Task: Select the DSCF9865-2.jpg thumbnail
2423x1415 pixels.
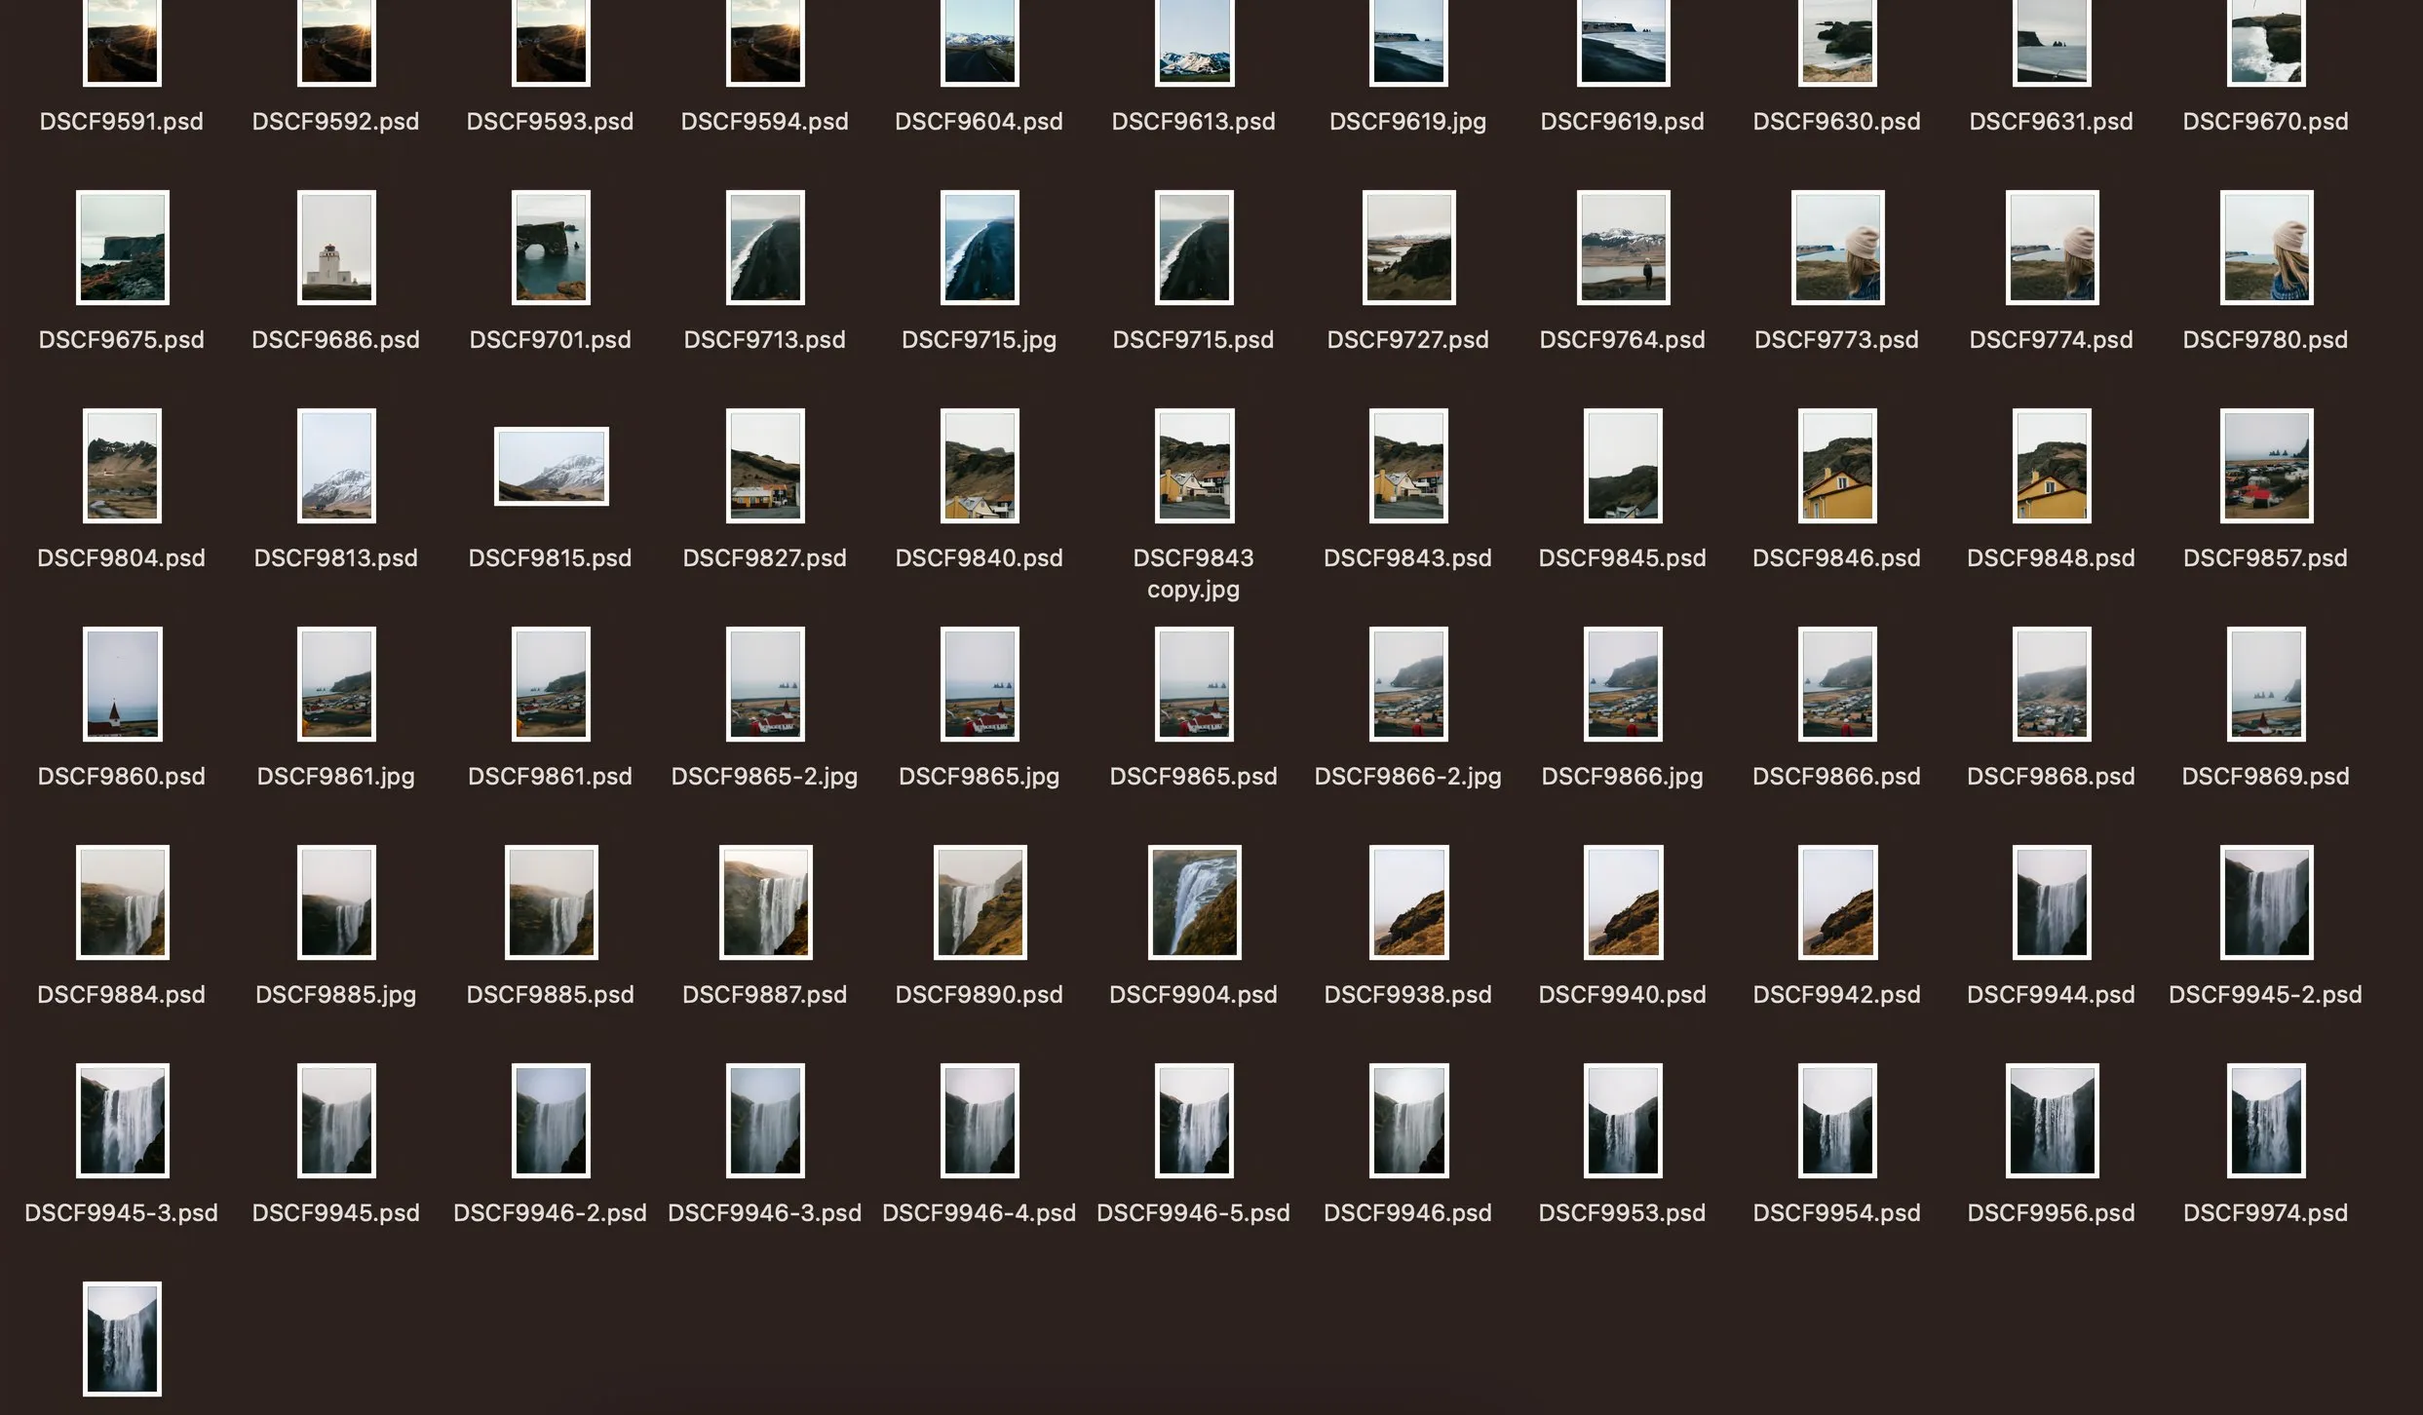Action: (765, 685)
